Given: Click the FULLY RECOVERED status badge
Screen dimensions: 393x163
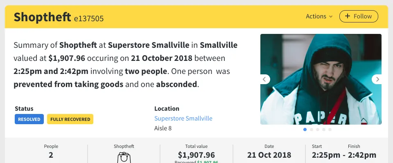Looking at the screenshot, I should [x=70, y=119].
